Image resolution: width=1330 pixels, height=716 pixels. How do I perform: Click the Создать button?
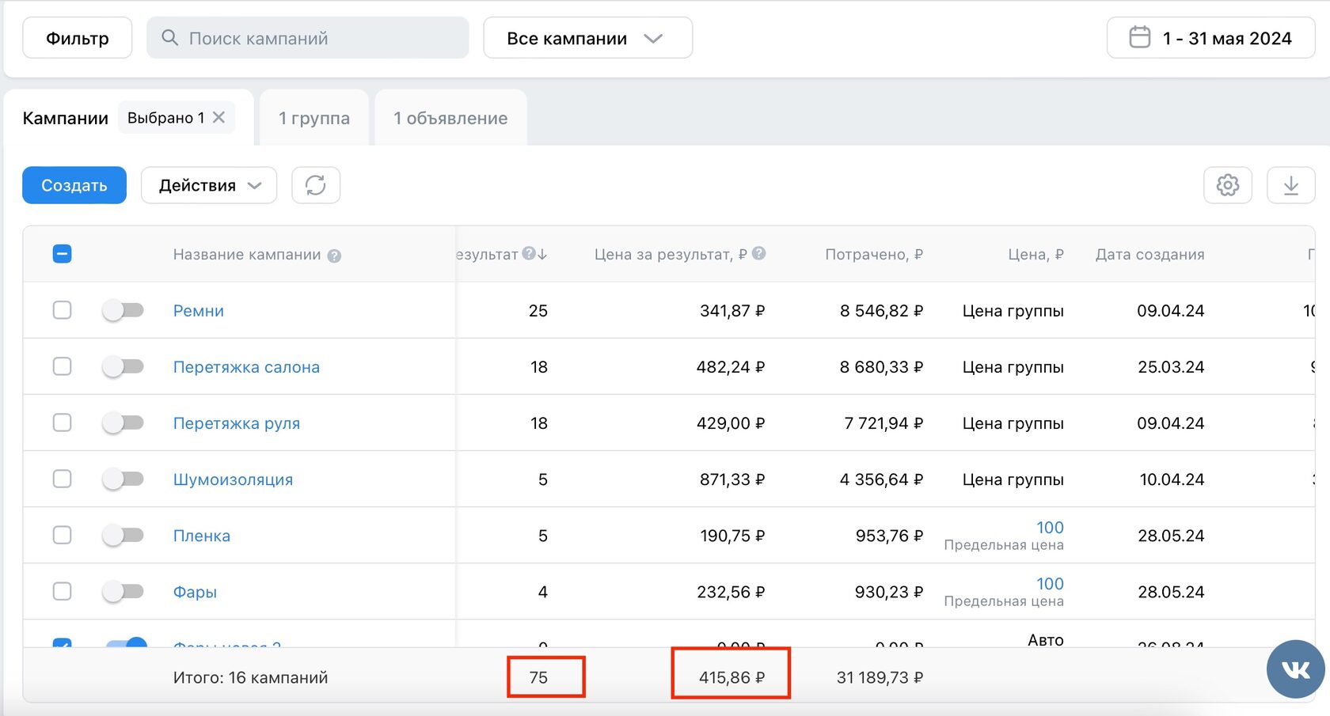pyautogui.click(x=74, y=185)
